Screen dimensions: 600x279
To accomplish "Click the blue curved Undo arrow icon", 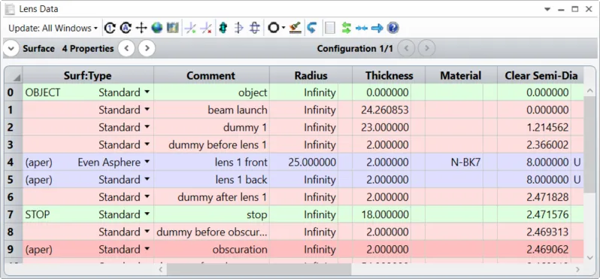I will (x=312, y=28).
